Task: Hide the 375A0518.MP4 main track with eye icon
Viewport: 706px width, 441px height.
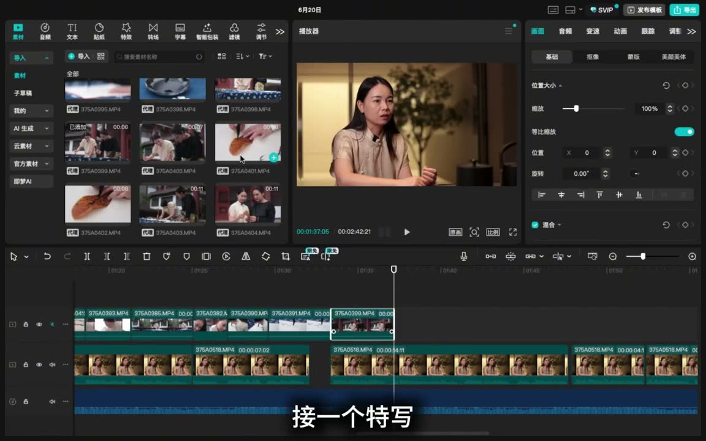Action: [39, 364]
